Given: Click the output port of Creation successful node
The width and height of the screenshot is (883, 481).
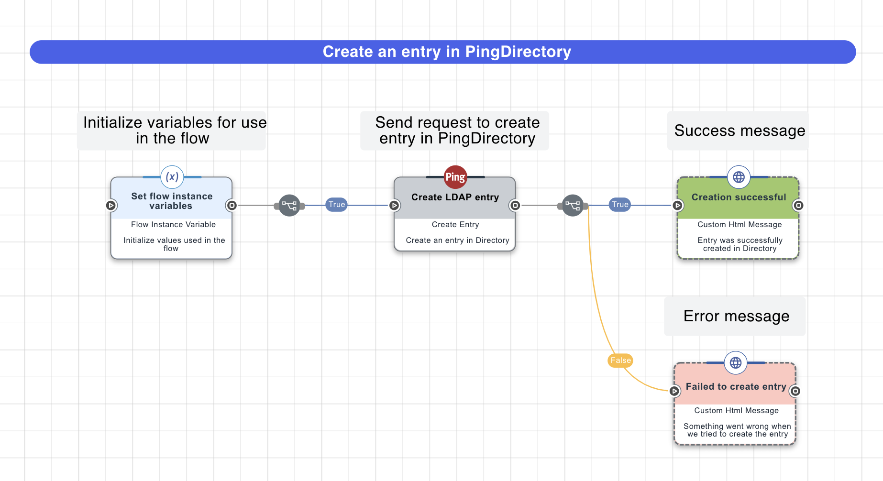Looking at the screenshot, I should (x=798, y=206).
